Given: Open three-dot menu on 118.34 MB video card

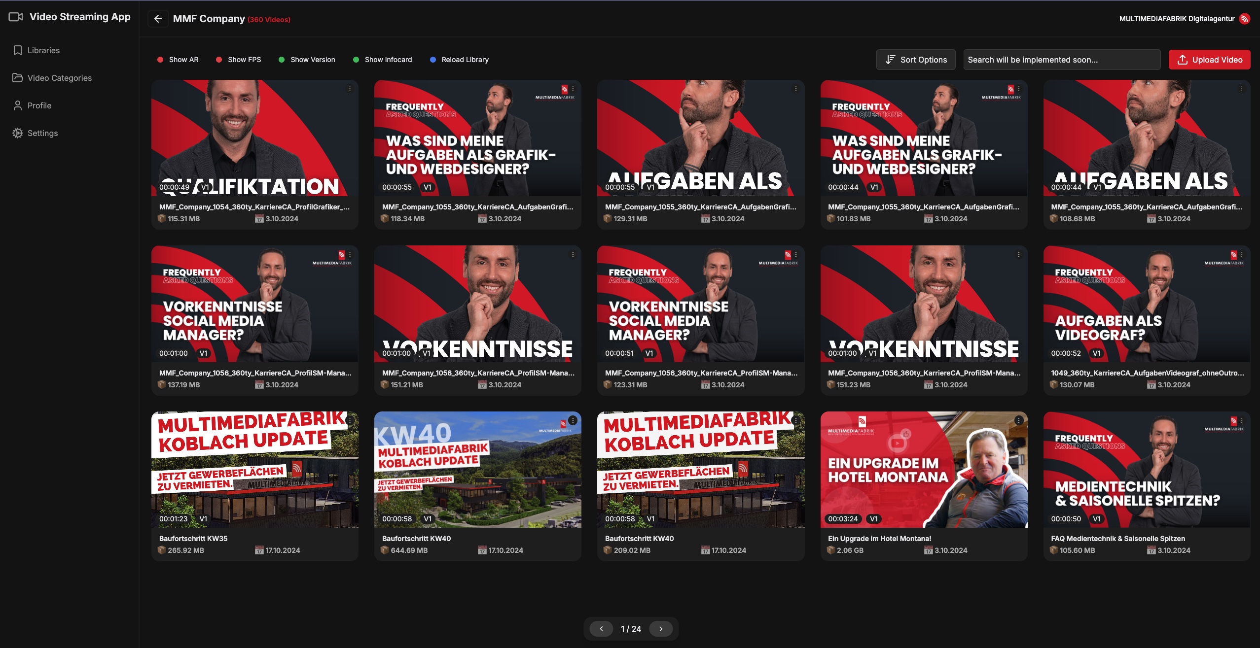Looking at the screenshot, I should pos(573,89).
